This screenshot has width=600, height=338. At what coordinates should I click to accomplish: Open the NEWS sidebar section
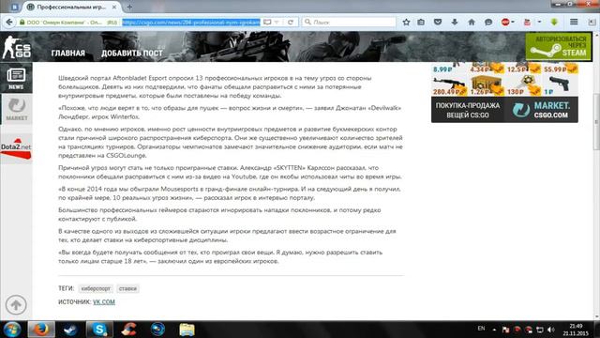click(16, 78)
